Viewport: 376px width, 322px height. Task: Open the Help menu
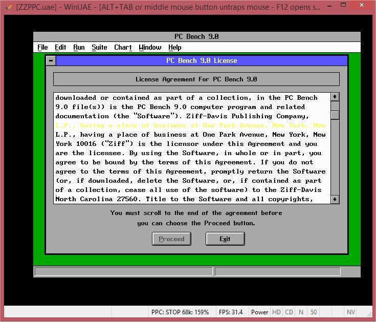(174, 47)
